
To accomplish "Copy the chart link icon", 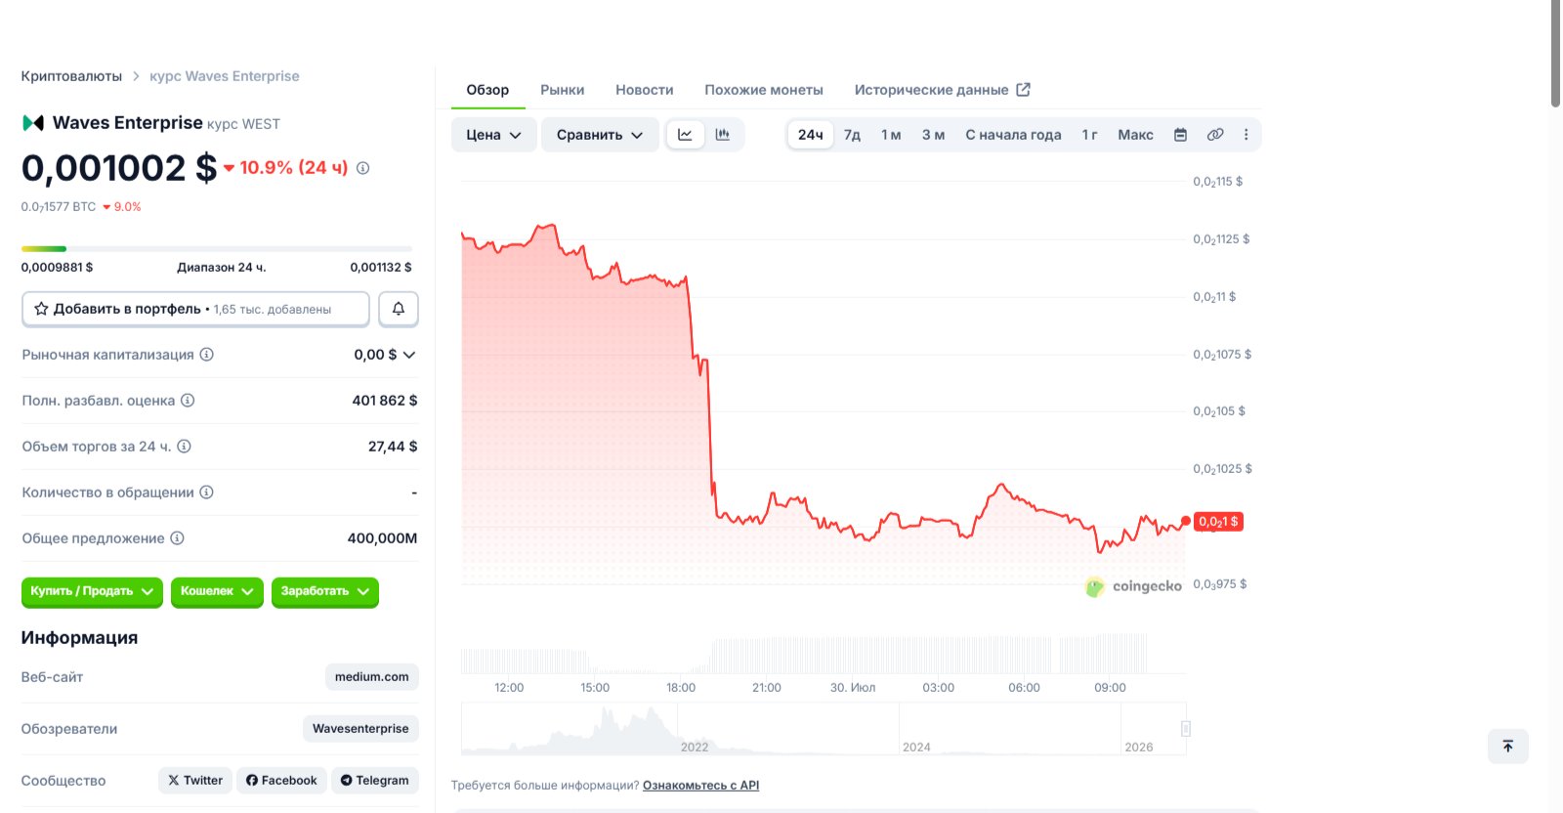I will [1215, 135].
